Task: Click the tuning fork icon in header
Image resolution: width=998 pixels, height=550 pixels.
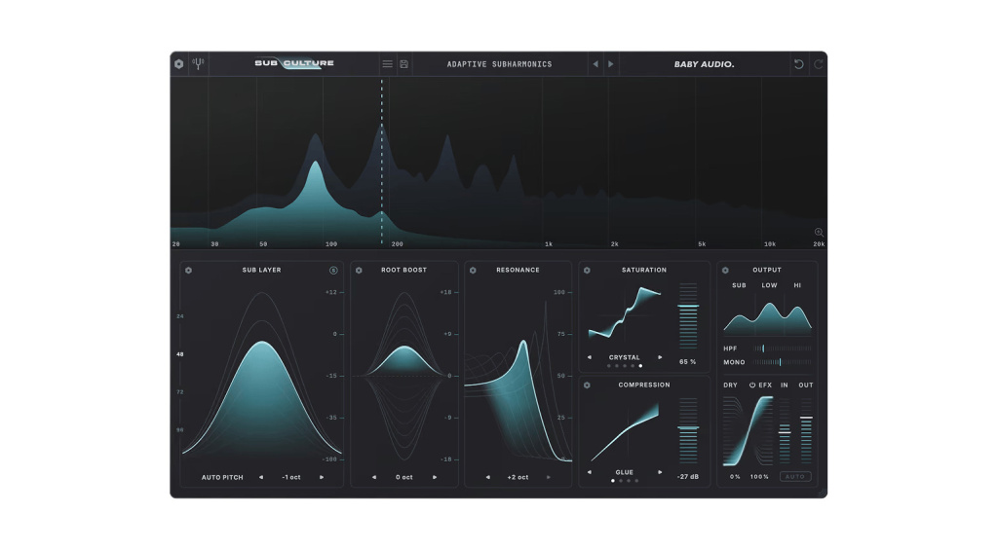Action: pyautogui.click(x=199, y=63)
